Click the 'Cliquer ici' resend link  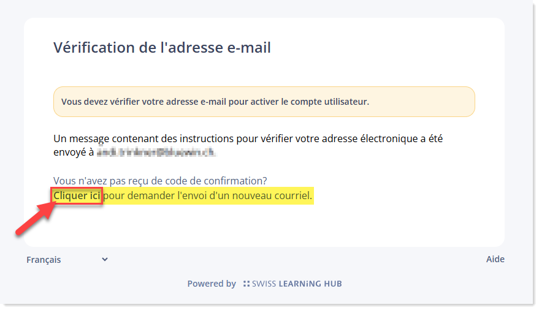point(77,195)
